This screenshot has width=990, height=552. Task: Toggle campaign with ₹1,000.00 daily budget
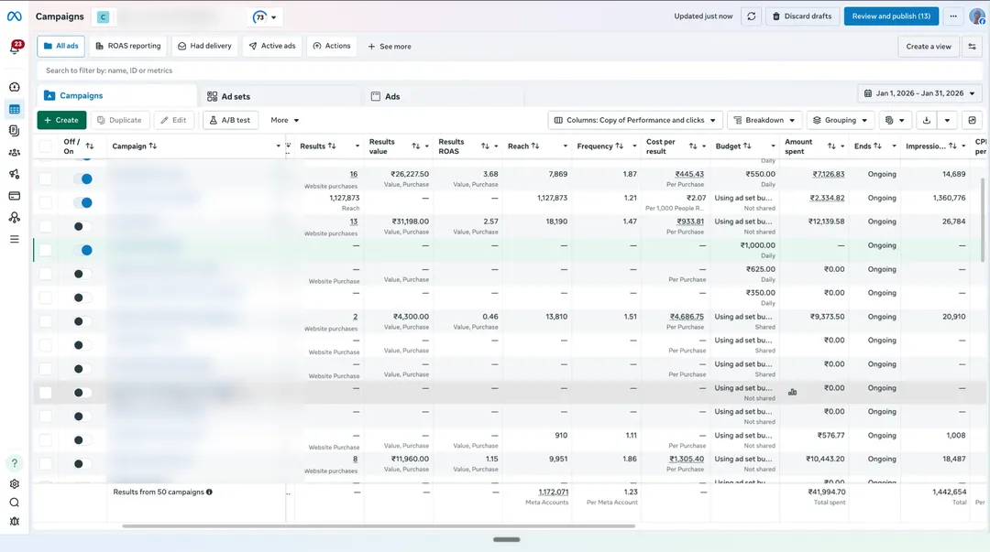pyautogui.click(x=82, y=251)
